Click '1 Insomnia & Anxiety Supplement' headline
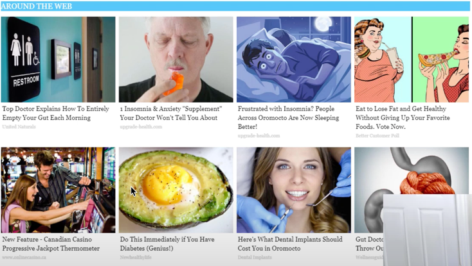 coord(171,113)
